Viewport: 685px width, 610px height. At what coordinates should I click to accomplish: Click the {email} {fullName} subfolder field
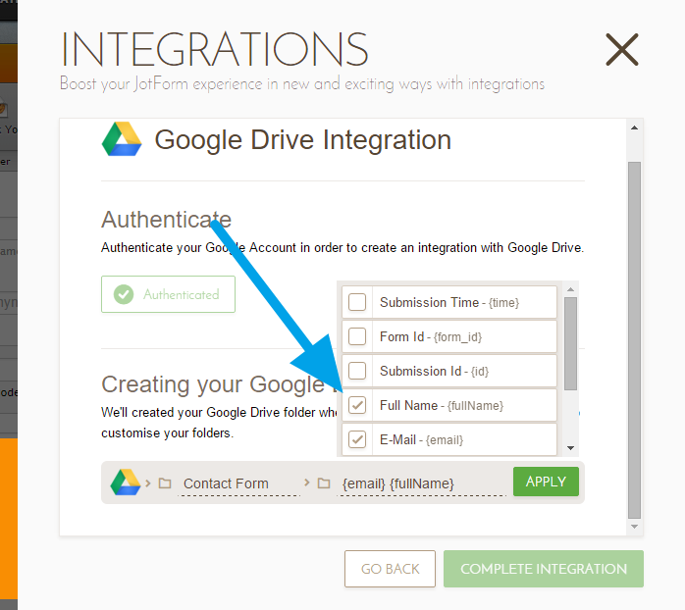coord(422,483)
